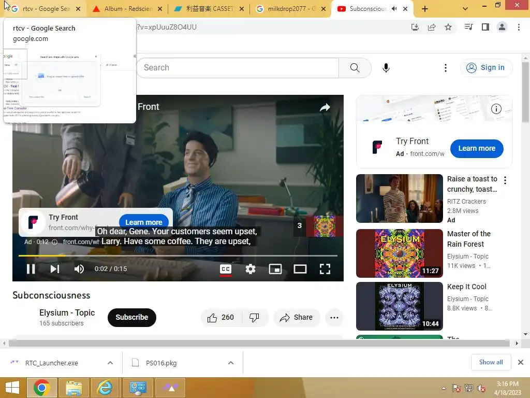530x398 pixels.
Task: Launch Internet Explorer from taskbar
Action: click(x=105, y=388)
